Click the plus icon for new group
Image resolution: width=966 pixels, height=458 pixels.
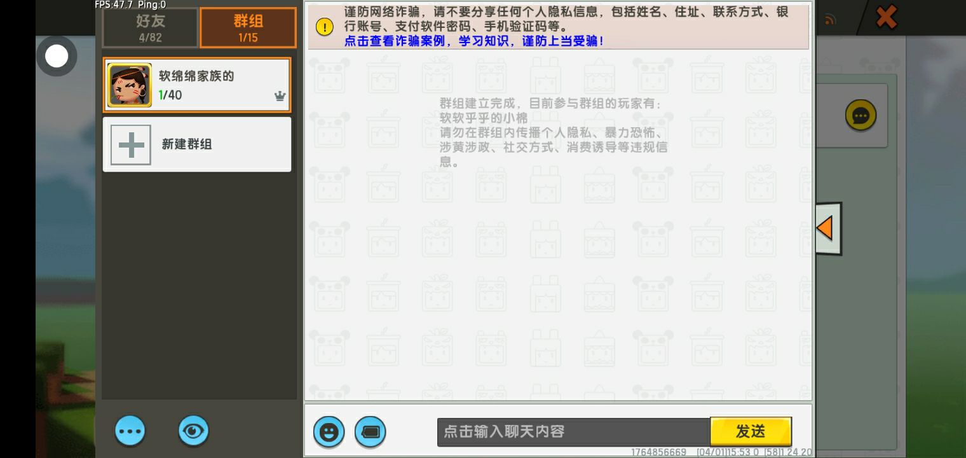[131, 145]
